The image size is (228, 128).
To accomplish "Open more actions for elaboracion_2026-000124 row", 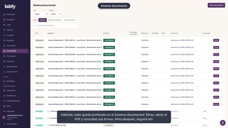I will point(222,40).
